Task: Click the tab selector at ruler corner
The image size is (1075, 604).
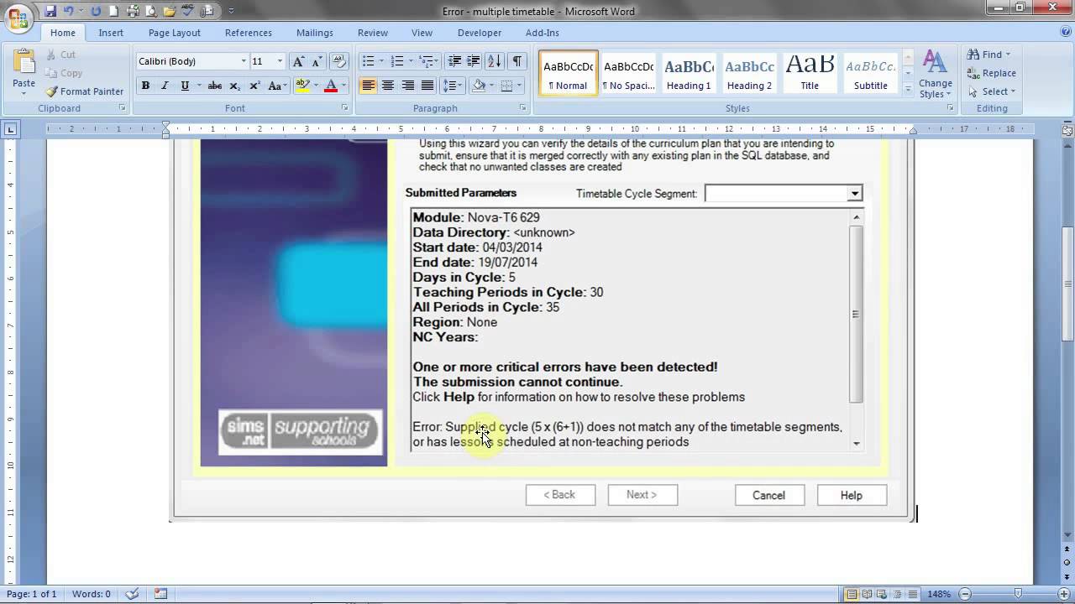Action: point(11,129)
